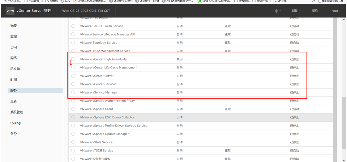Select VMware vService Manager radio button
Image resolution: width=347 pixels, height=162 pixels.
pos(73,93)
